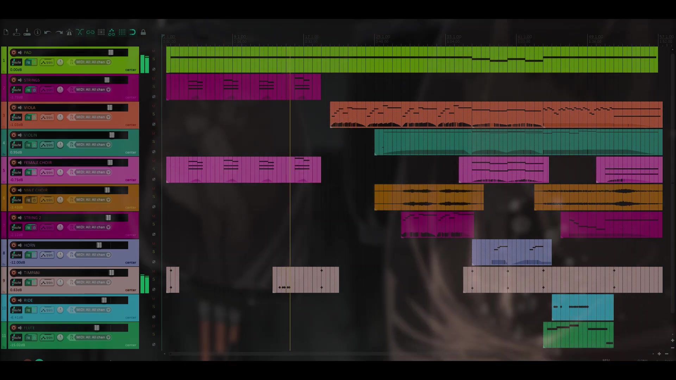
Task: Click the FEMALE CHOIR track label
Action: (x=38, y=163)
